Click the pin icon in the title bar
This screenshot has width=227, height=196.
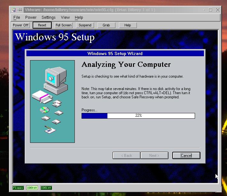click(20, 10)
